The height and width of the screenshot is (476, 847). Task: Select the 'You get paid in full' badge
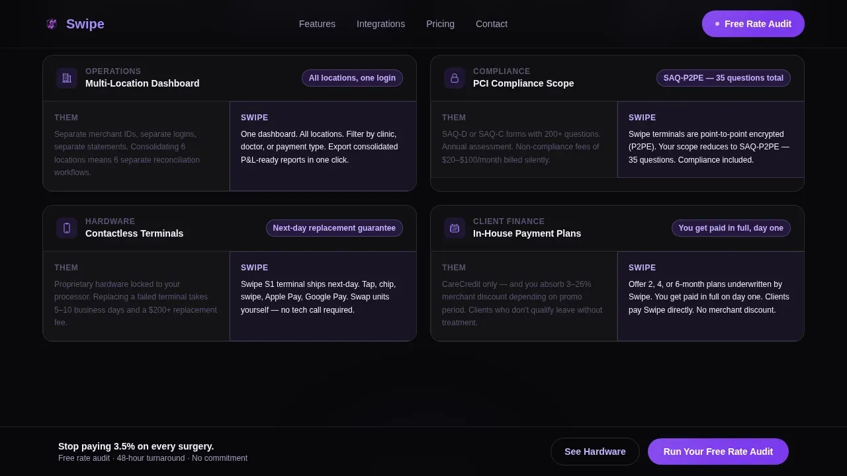tap(731, 228)
